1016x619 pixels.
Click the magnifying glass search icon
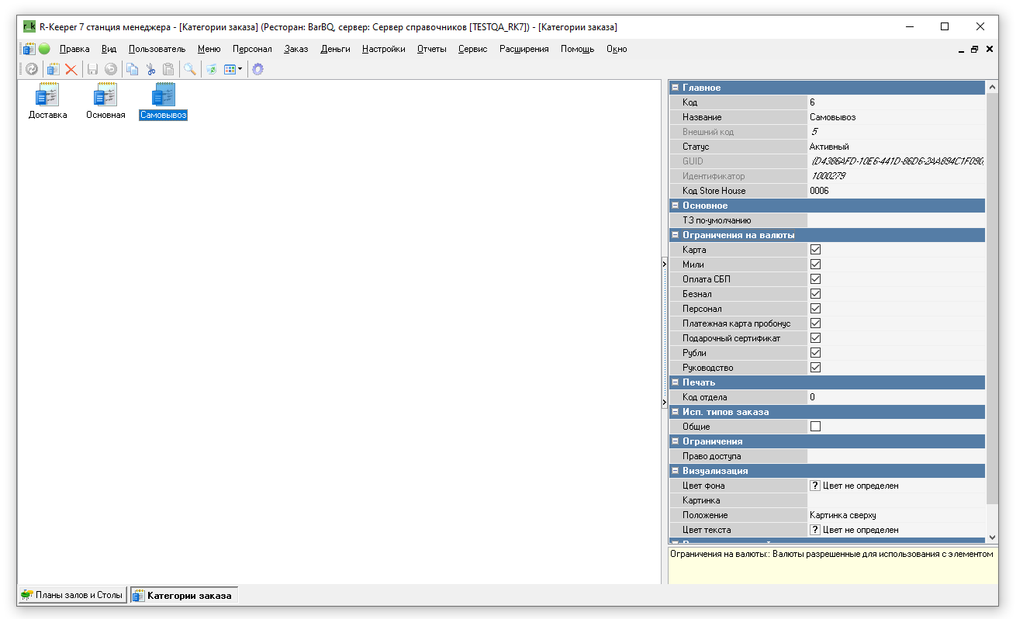point(189,69)
